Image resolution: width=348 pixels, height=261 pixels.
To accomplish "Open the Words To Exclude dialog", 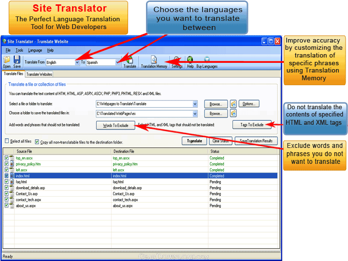I will pos(116,125).
